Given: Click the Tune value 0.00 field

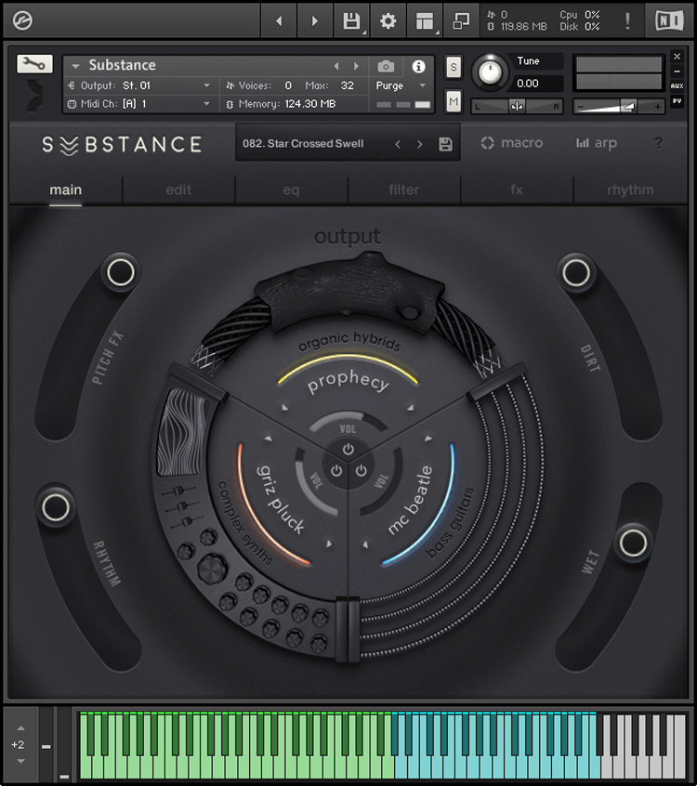Looking at the screenshot, I should tap(535, 84).
